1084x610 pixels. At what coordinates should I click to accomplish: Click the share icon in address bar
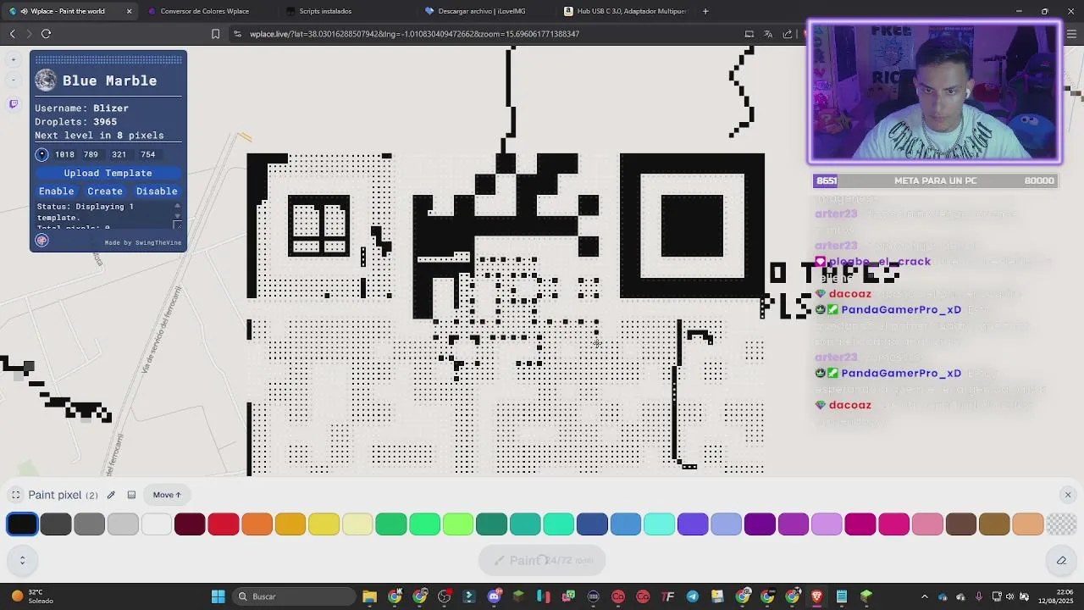[x=788, y=34]
